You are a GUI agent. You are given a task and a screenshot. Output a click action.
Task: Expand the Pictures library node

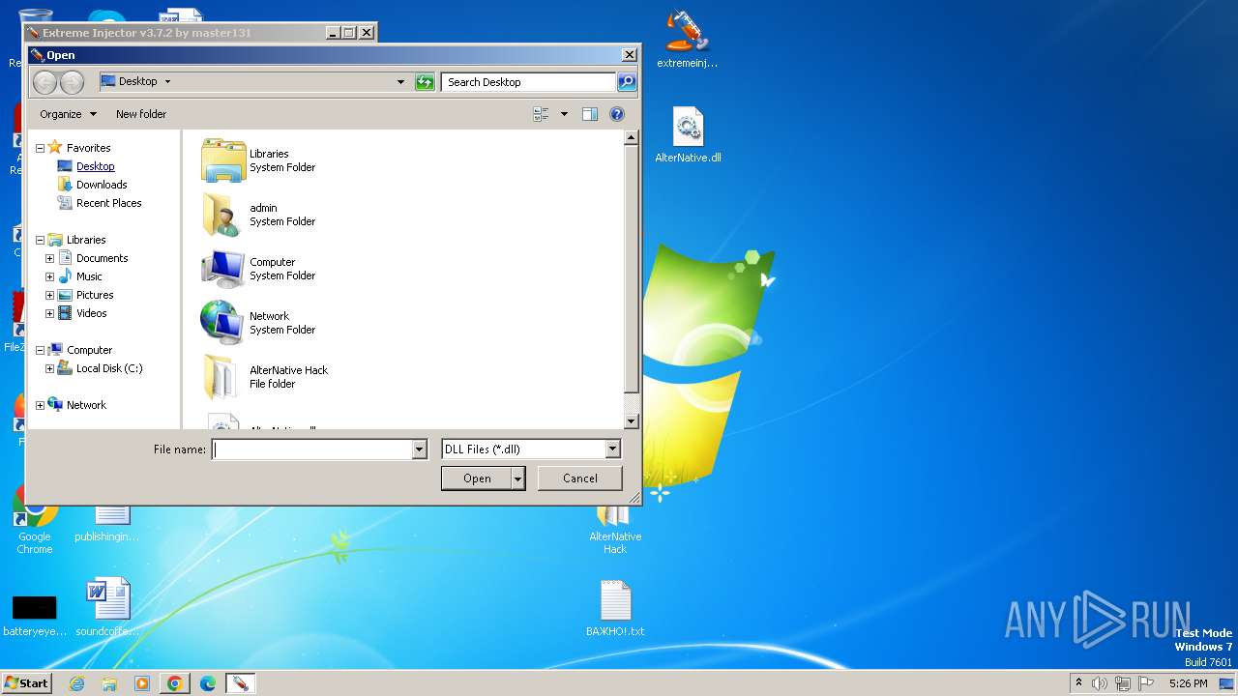[49, 295]
